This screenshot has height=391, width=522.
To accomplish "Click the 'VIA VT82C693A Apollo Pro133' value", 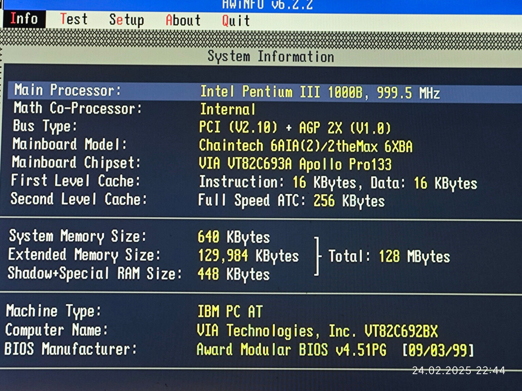I will coord(295,164).
